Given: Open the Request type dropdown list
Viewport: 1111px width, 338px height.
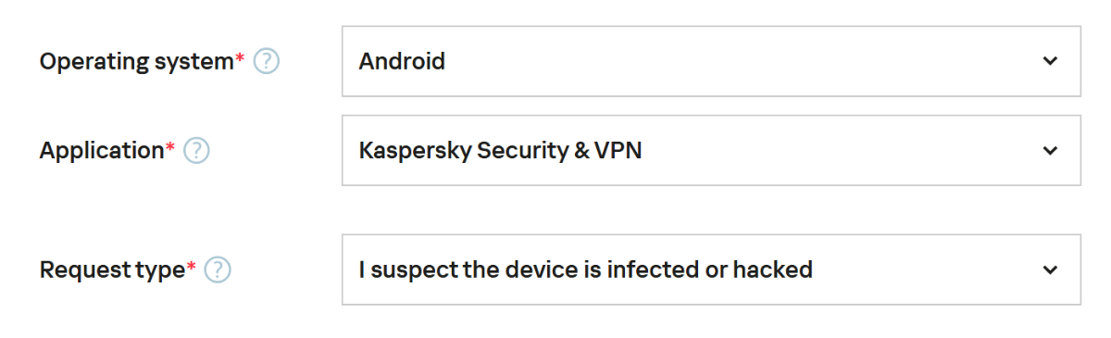Looking at the screenshot, I should coord(711,269).
